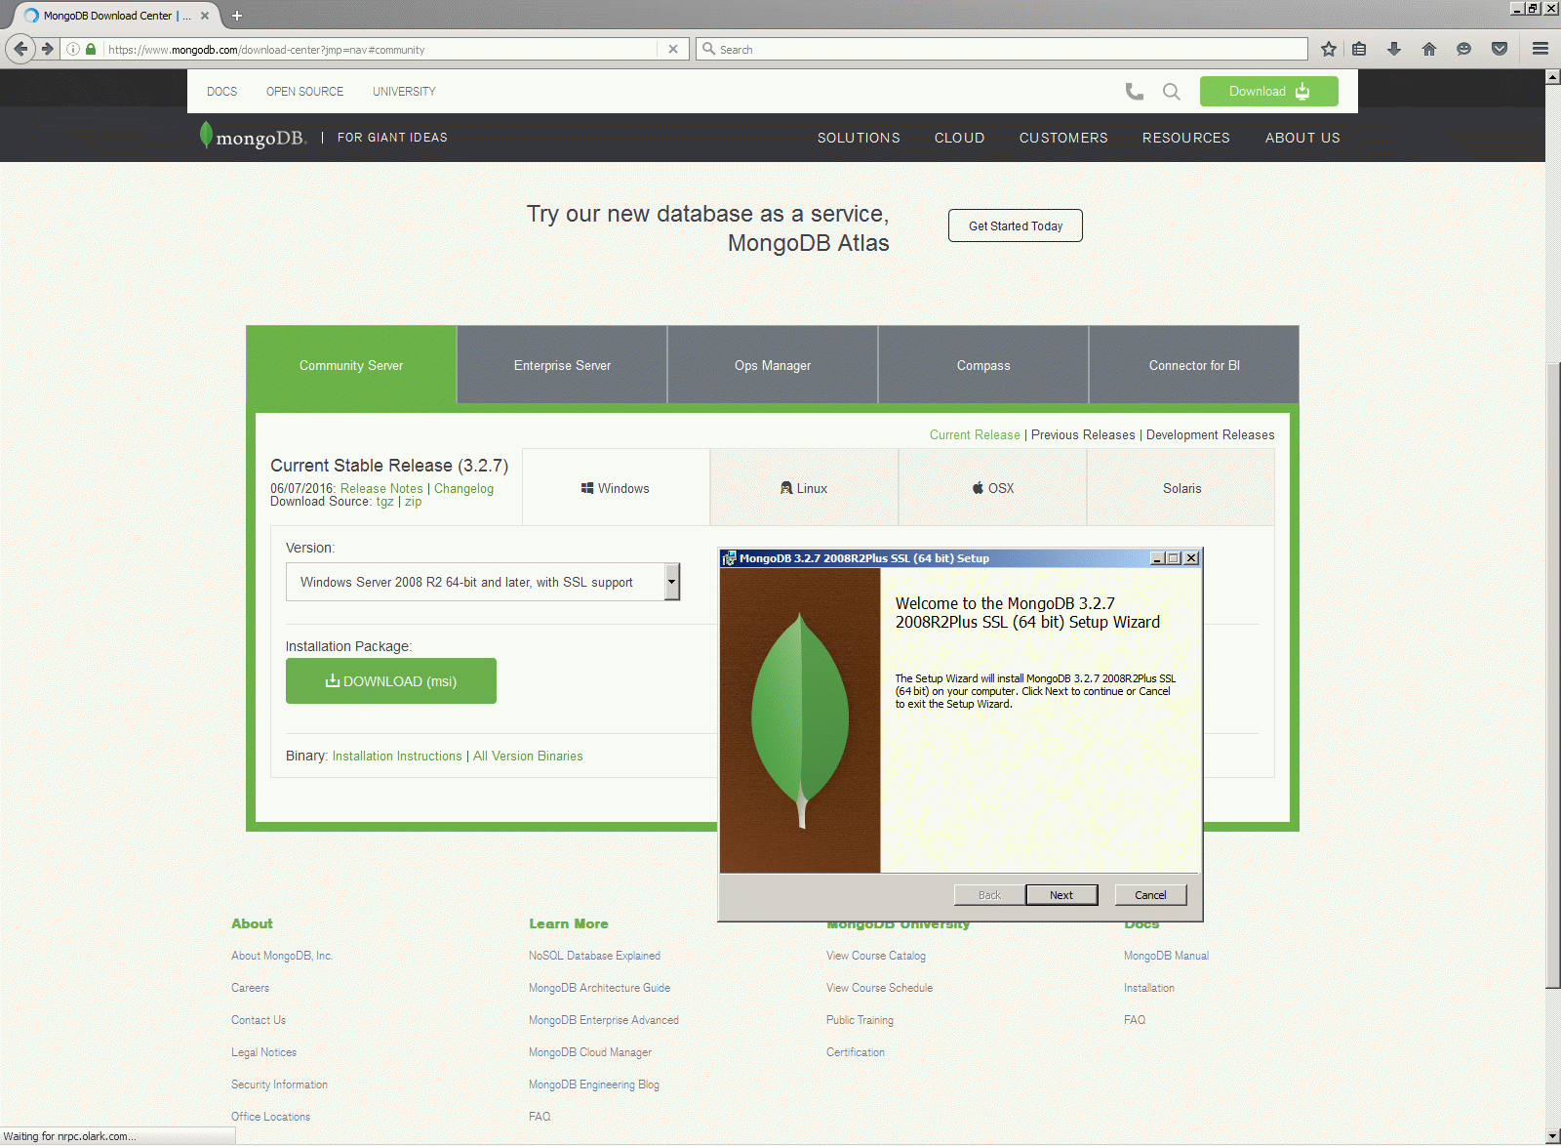Viewport: 1561px width, 1146px height.
Task: Open the browser hamburger menu
Action: [1541, 49]
